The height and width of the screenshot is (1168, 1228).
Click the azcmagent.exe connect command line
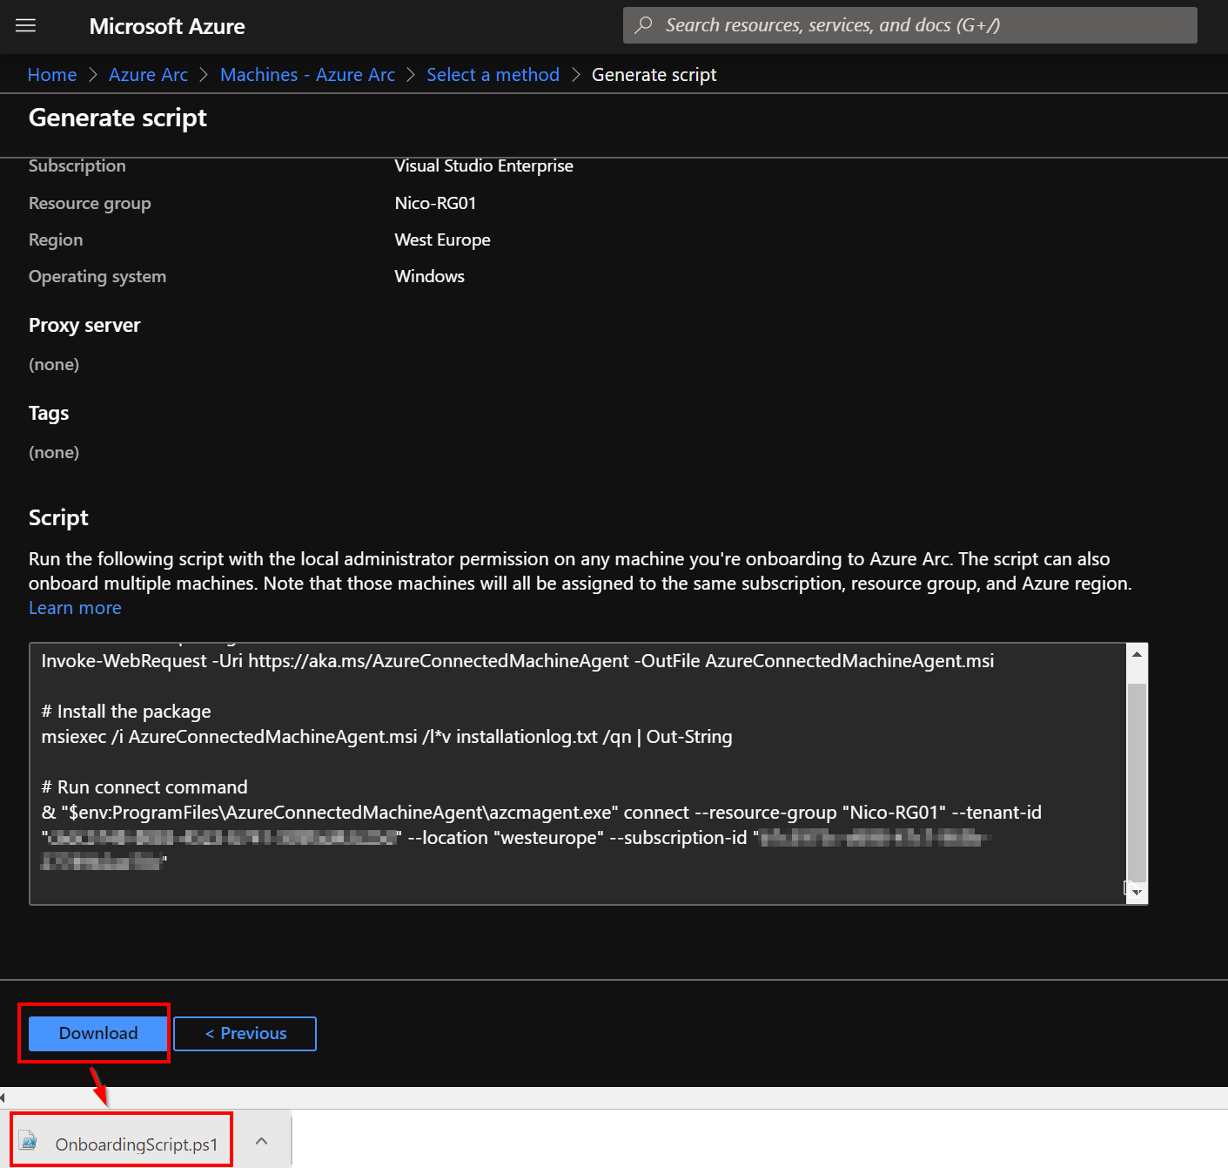541,813
